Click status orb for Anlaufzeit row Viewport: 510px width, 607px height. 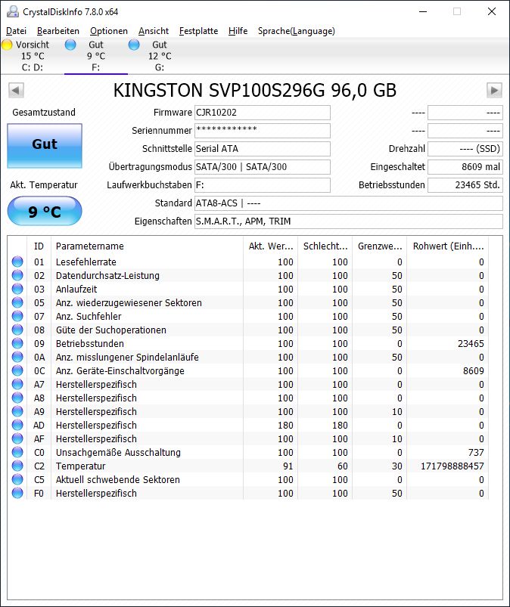[x=17, y=289]
